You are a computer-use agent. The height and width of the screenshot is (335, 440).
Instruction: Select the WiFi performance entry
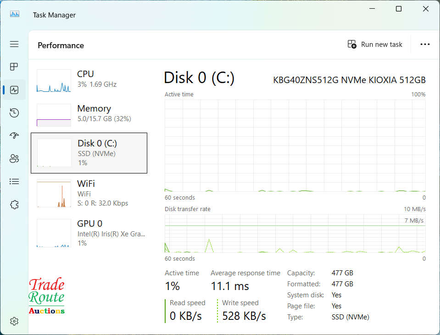pyautogui.click(x=89, y=193)
